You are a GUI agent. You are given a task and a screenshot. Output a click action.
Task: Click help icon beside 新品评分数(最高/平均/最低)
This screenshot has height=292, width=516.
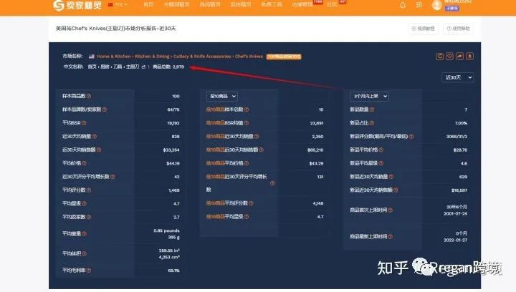(411, 137)
